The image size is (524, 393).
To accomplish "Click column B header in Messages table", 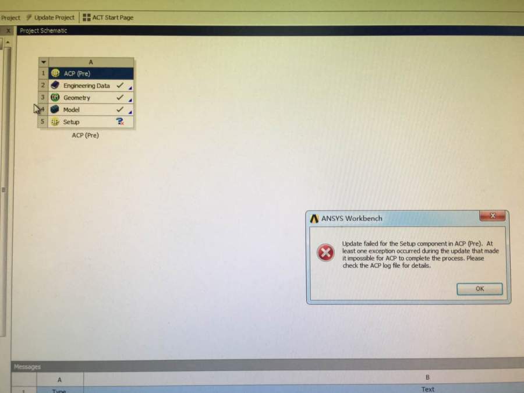I will tap(427, 378).
